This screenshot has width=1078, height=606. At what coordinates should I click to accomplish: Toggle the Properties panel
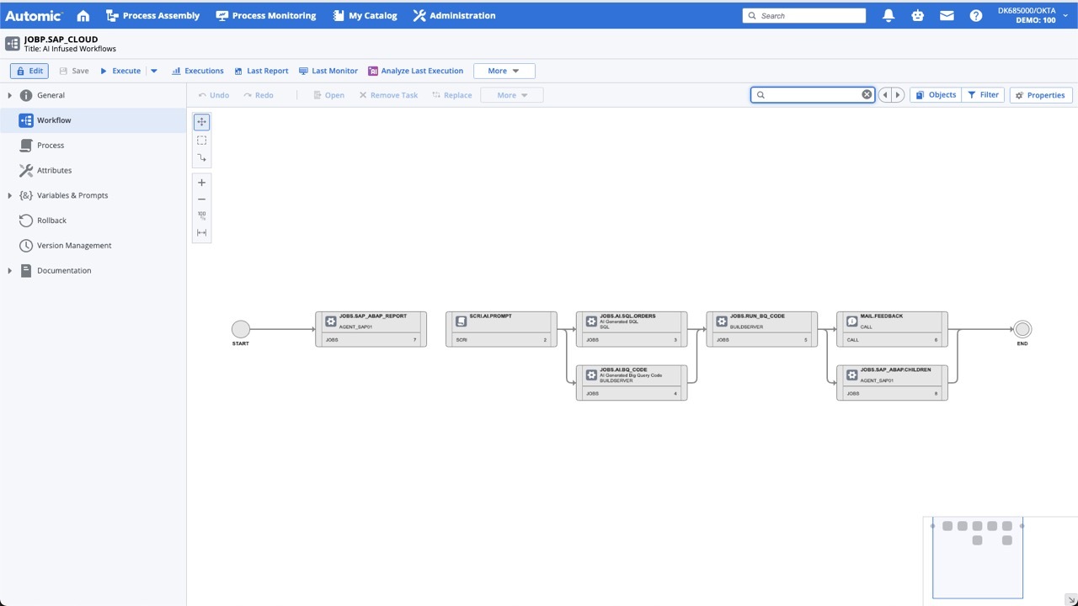1041,95
